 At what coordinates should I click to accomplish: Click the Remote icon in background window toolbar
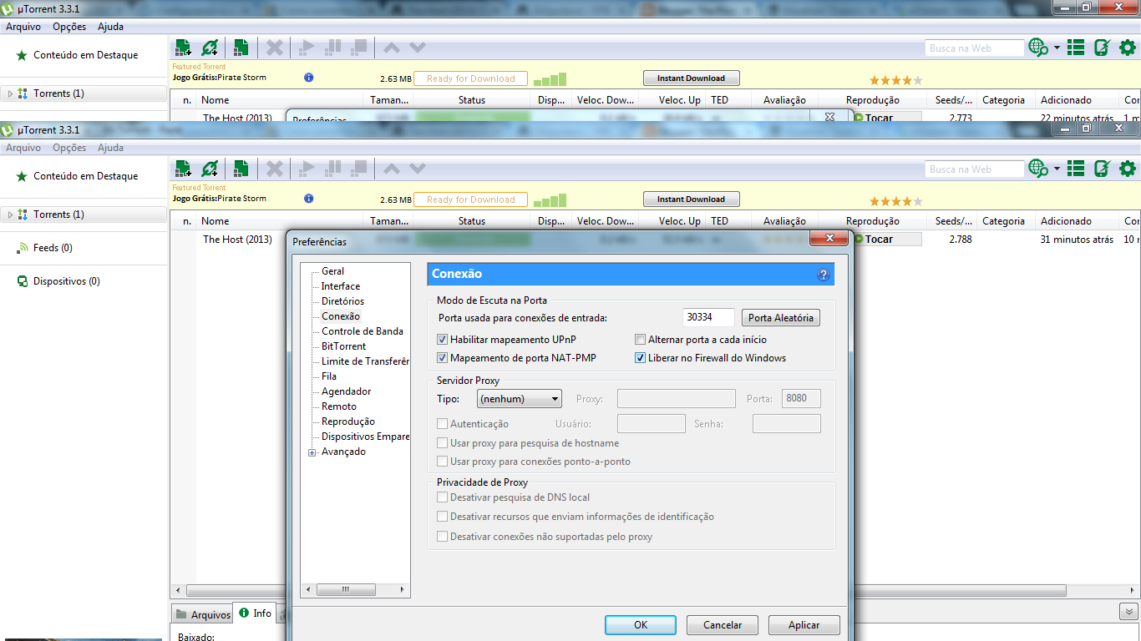[1102, 48]
